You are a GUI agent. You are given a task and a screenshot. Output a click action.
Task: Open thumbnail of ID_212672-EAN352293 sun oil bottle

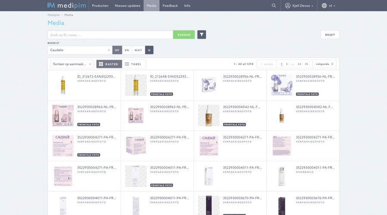(63, 85)
